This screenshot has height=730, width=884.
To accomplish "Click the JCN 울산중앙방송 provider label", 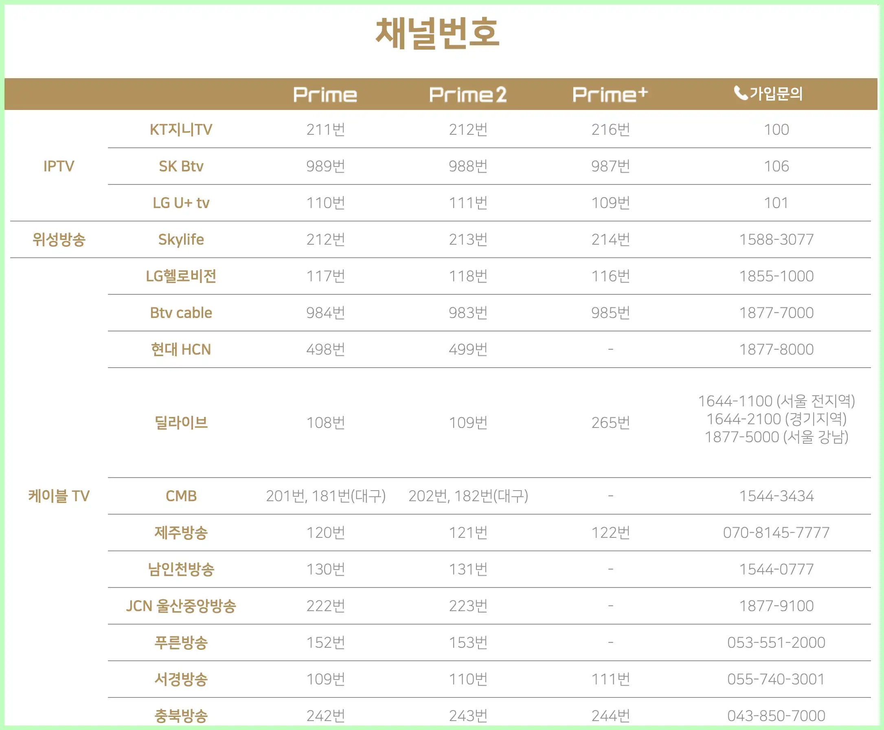I will tap(181, 605).
